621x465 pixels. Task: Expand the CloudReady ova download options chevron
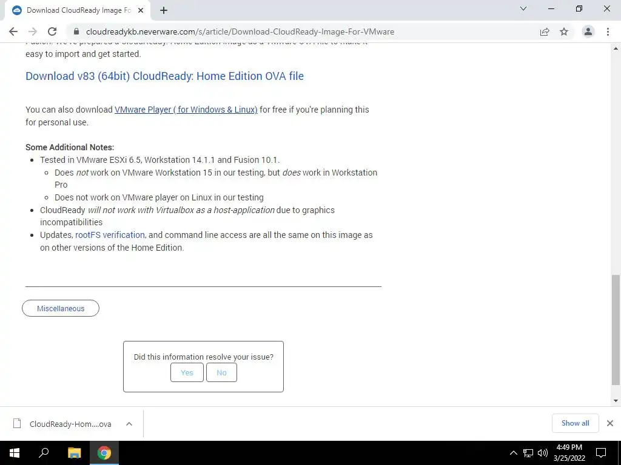pyautogui.click(x=129, y=424)
